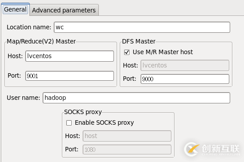Click the Map/Reduce(V2) Master group title
The width and height of the screenshot is (244, 162).
pos(41,41)
